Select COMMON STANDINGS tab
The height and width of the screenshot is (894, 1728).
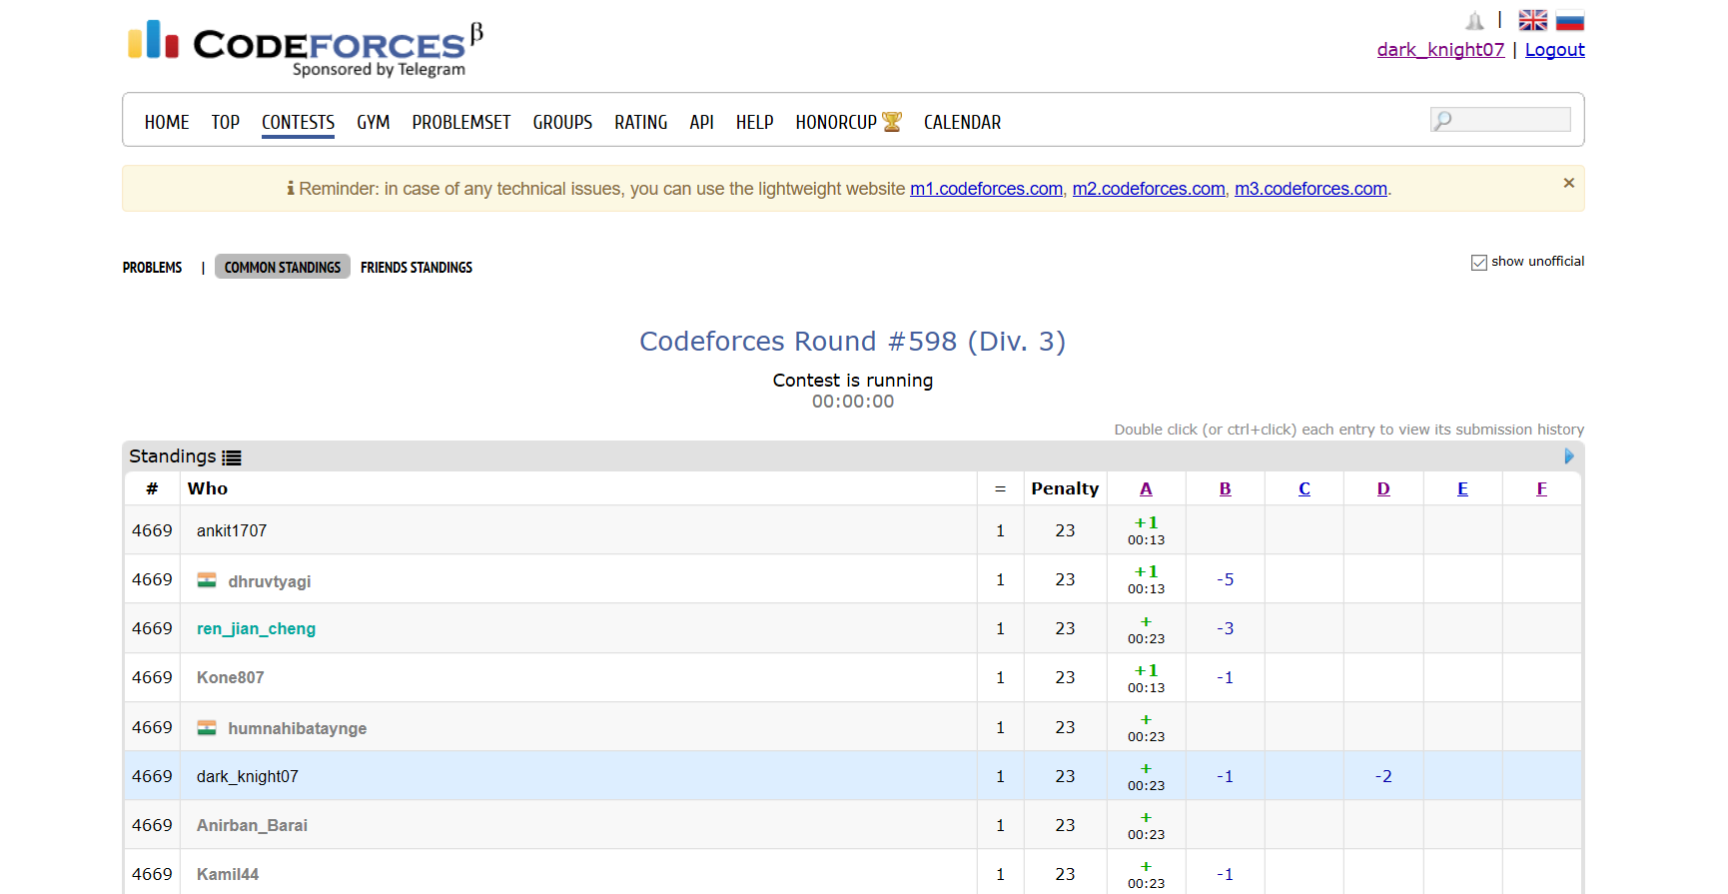(283, 267)
